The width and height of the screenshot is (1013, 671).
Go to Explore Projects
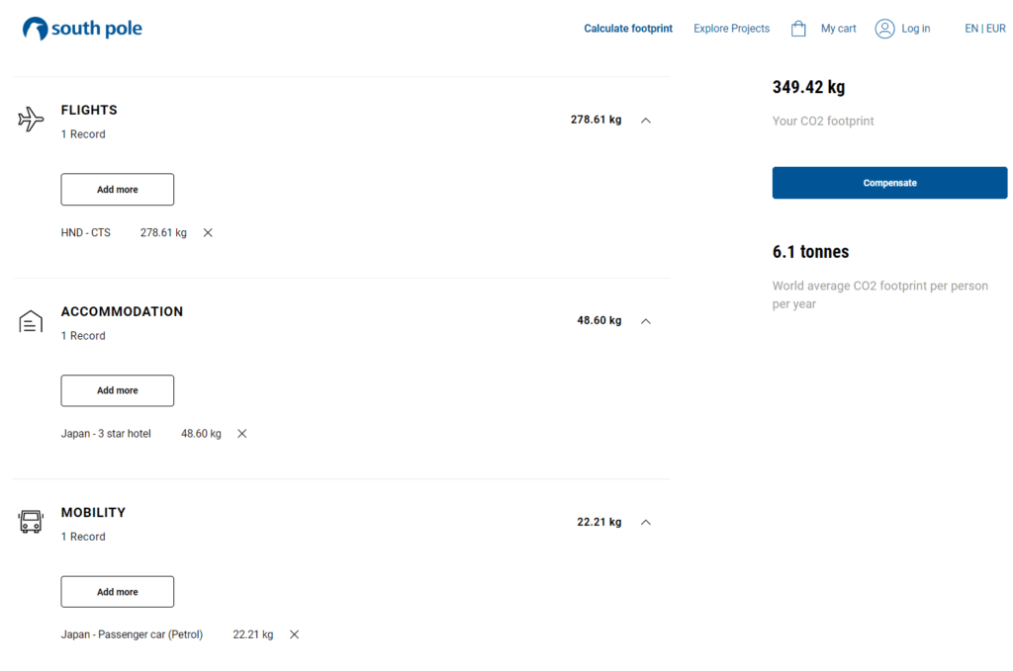pyautogui.click(x=731, y=29)
